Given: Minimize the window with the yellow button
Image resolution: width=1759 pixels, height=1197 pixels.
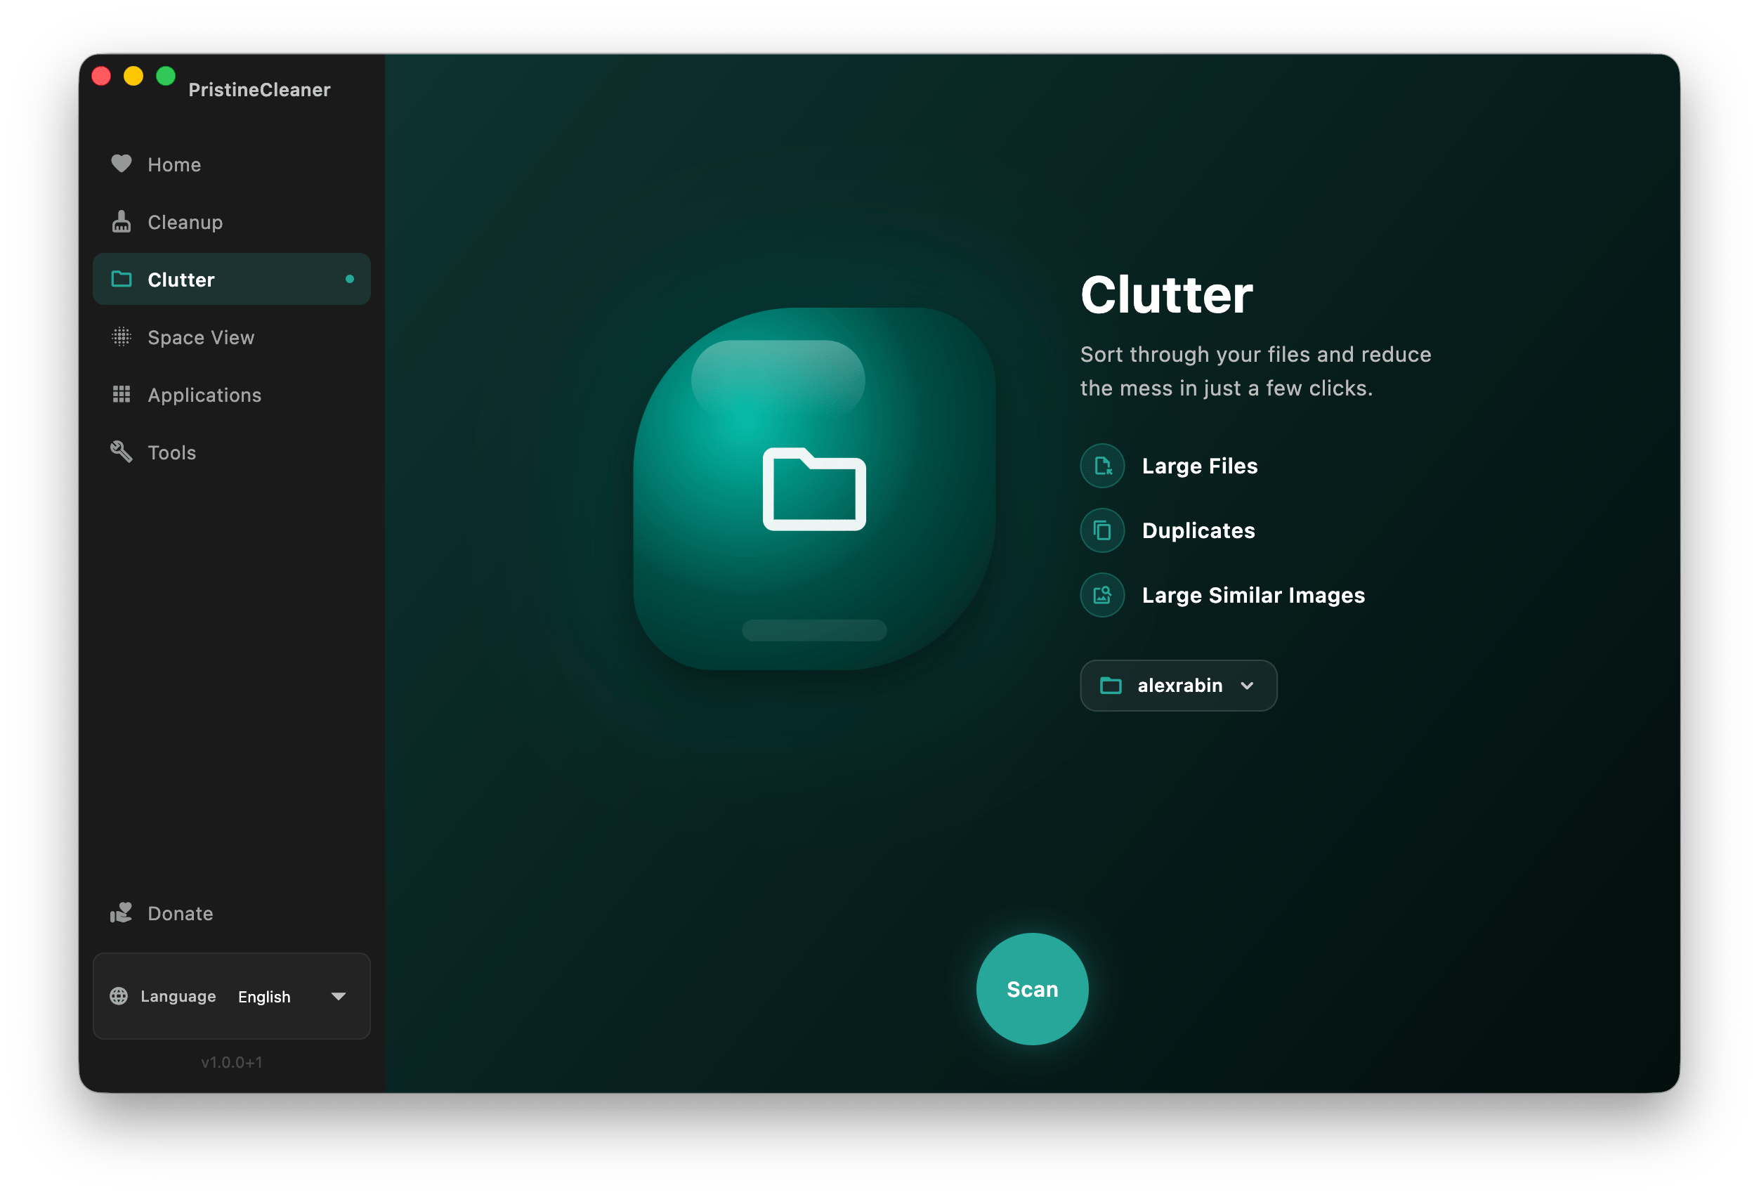Looking at the screenshot, I should coord(133,76).
